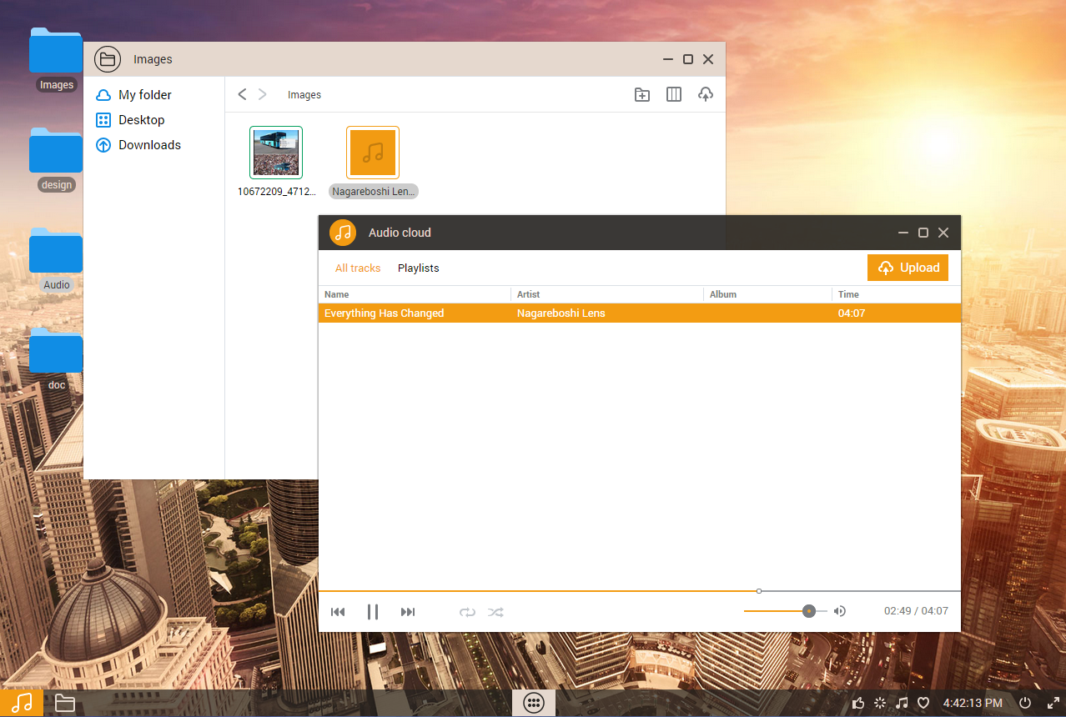Image resolution: width=1066 pixels, height=717 pixels.
Task: Mute audio with the speaker icon
Action: pyautogui.click(x=840, y=611)
